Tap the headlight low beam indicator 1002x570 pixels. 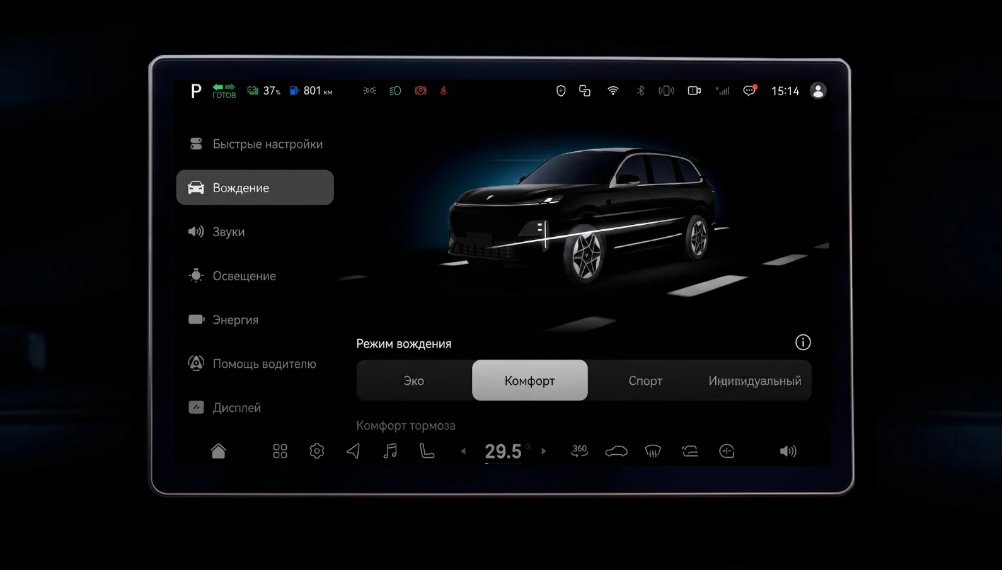tap(395, 91)
